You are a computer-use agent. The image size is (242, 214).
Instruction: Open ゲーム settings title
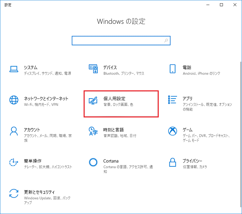point(187,130)
